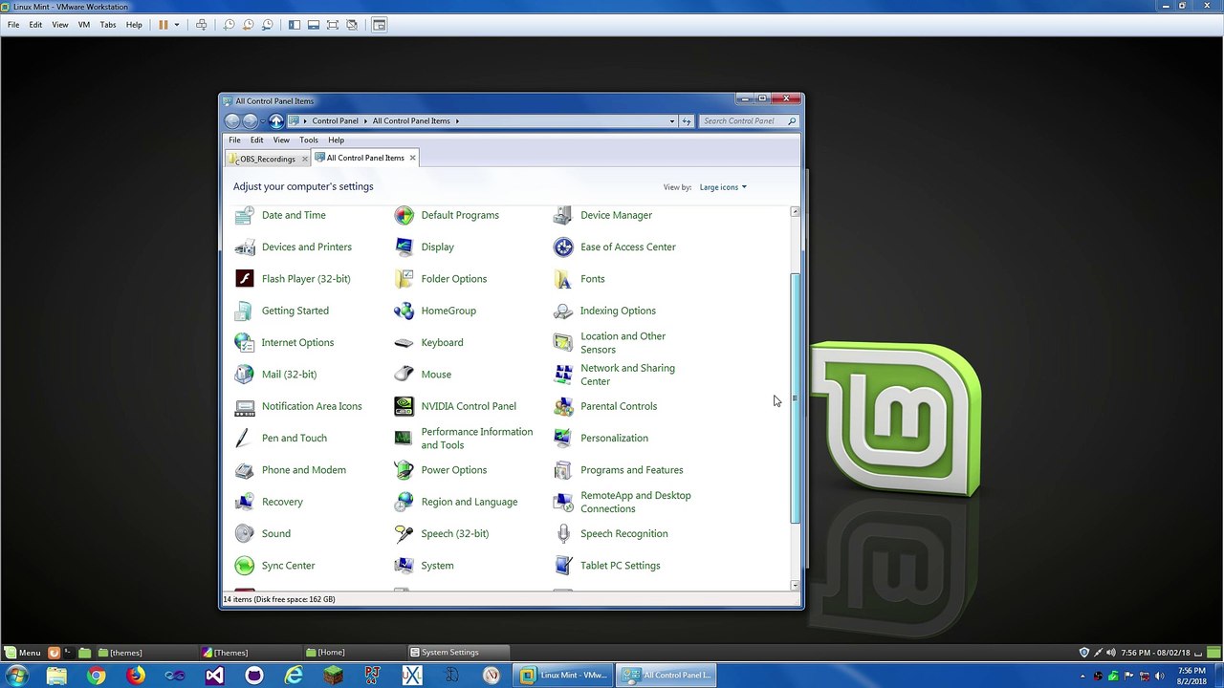Open RemoteApp and Desktop Connections link
The height and width of the screenshot is (688, 1224).
coord(636,502)
